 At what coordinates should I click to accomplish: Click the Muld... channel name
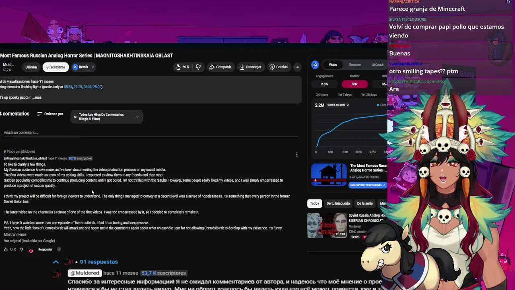point(8,64)
